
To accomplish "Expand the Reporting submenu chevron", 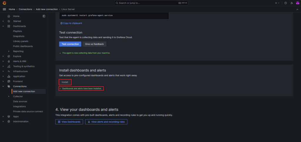I will click(x=9, y=51).
